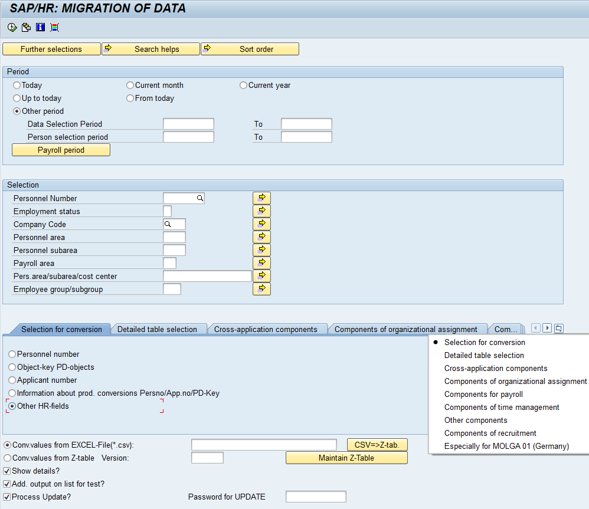Select the Other period radio button
Image resolution: width=589 pixels, height=509 pixels.
pos(17,111)
